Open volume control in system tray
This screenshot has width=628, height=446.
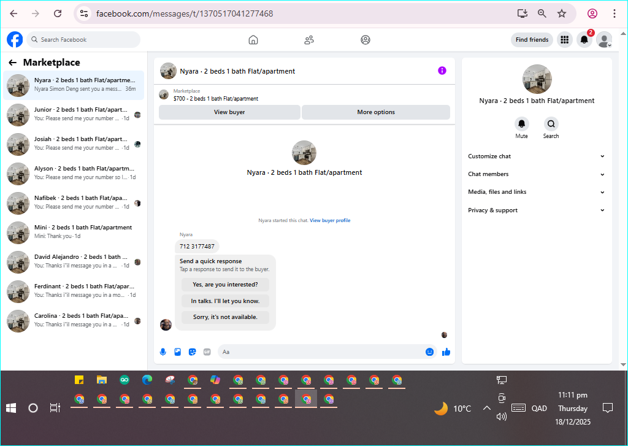(501, 417)
